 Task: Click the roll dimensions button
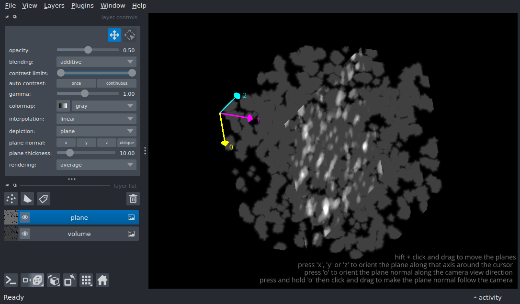pos(54,280)
